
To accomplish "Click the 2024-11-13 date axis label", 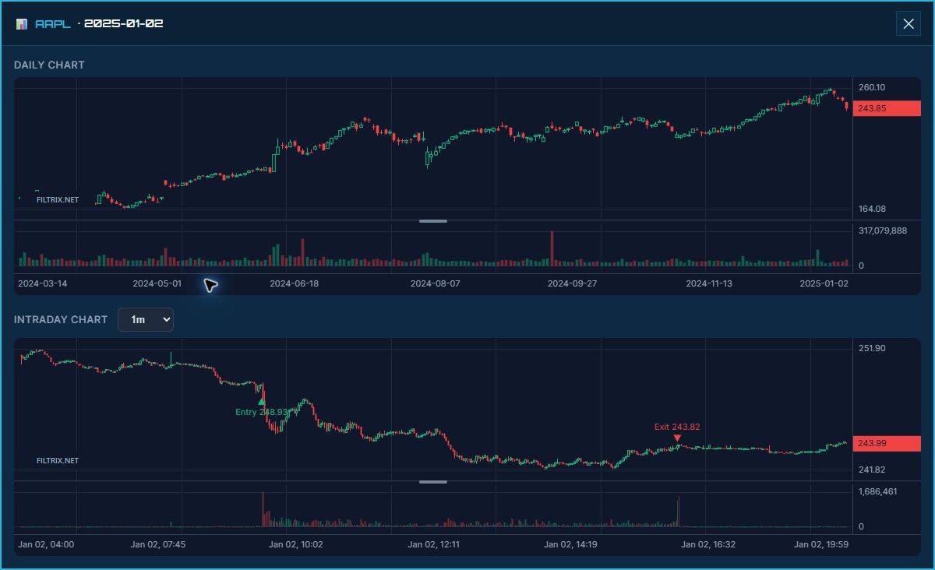I will [x=709, y=283].
